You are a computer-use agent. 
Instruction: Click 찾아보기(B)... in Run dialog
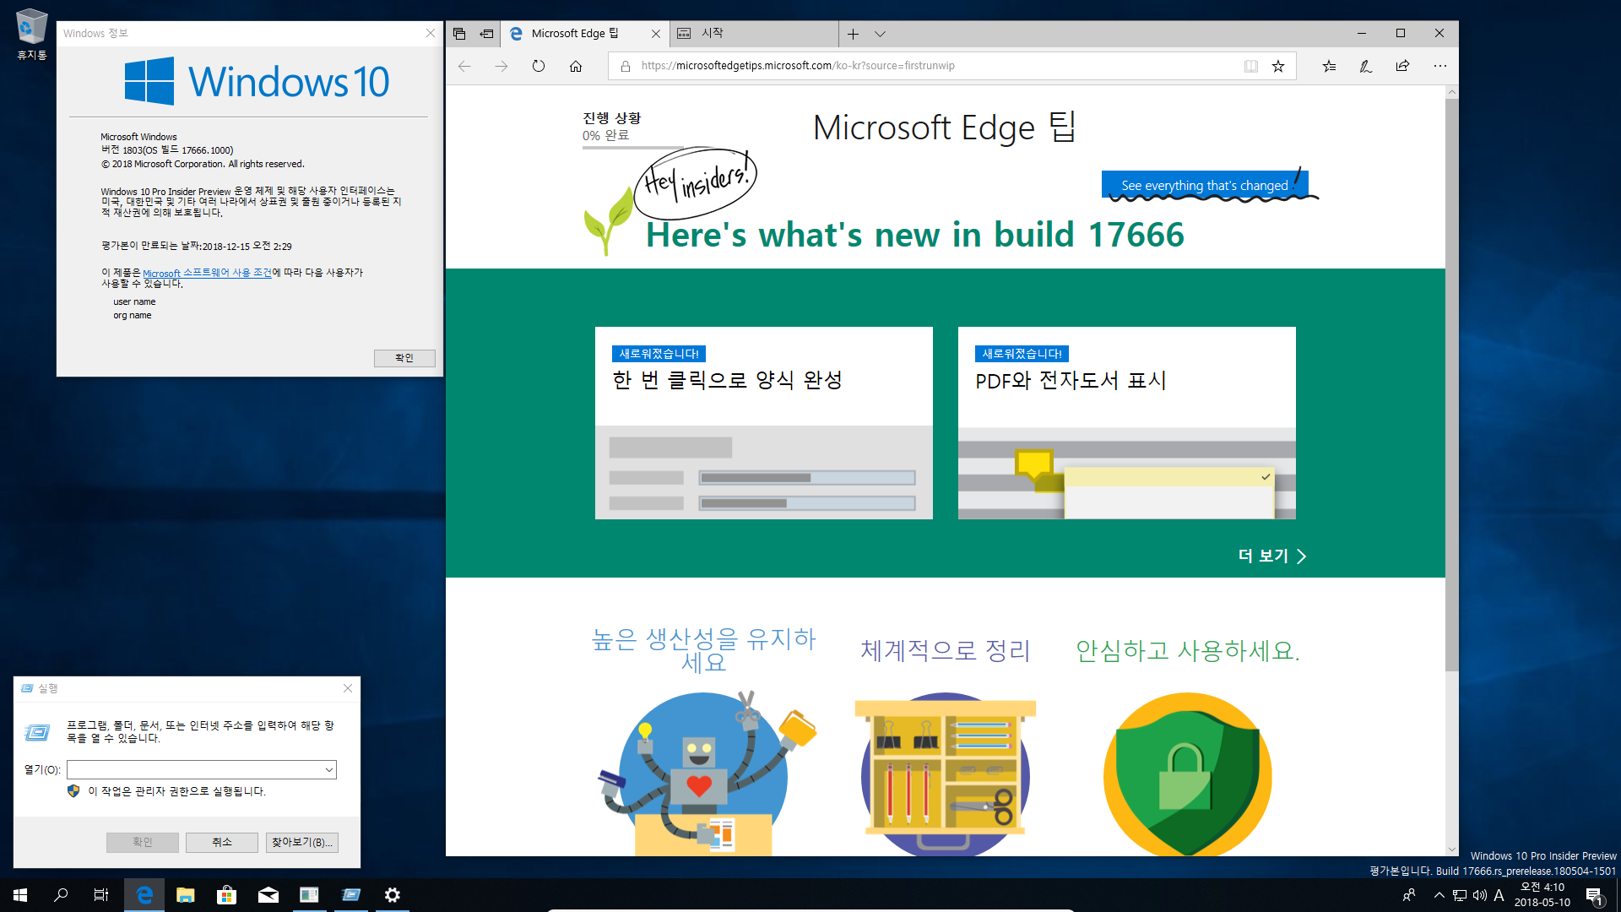(302, 842)
